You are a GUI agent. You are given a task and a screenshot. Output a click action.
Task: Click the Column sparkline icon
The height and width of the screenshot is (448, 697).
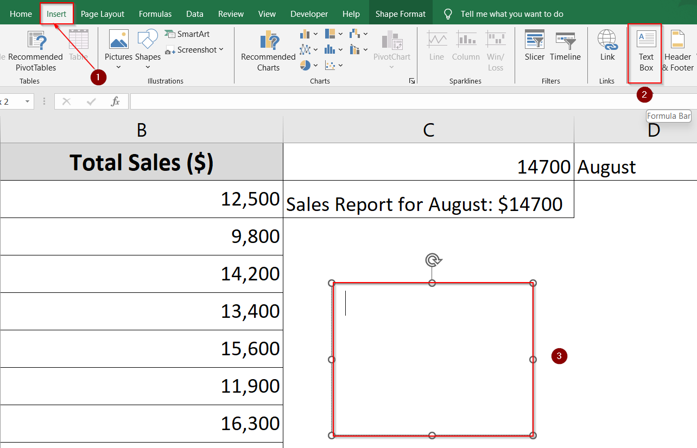click(x=466, y=40)
